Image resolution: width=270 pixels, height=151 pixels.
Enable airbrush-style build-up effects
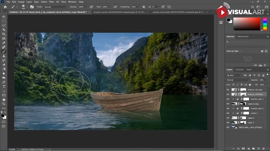tap(115, 7)
